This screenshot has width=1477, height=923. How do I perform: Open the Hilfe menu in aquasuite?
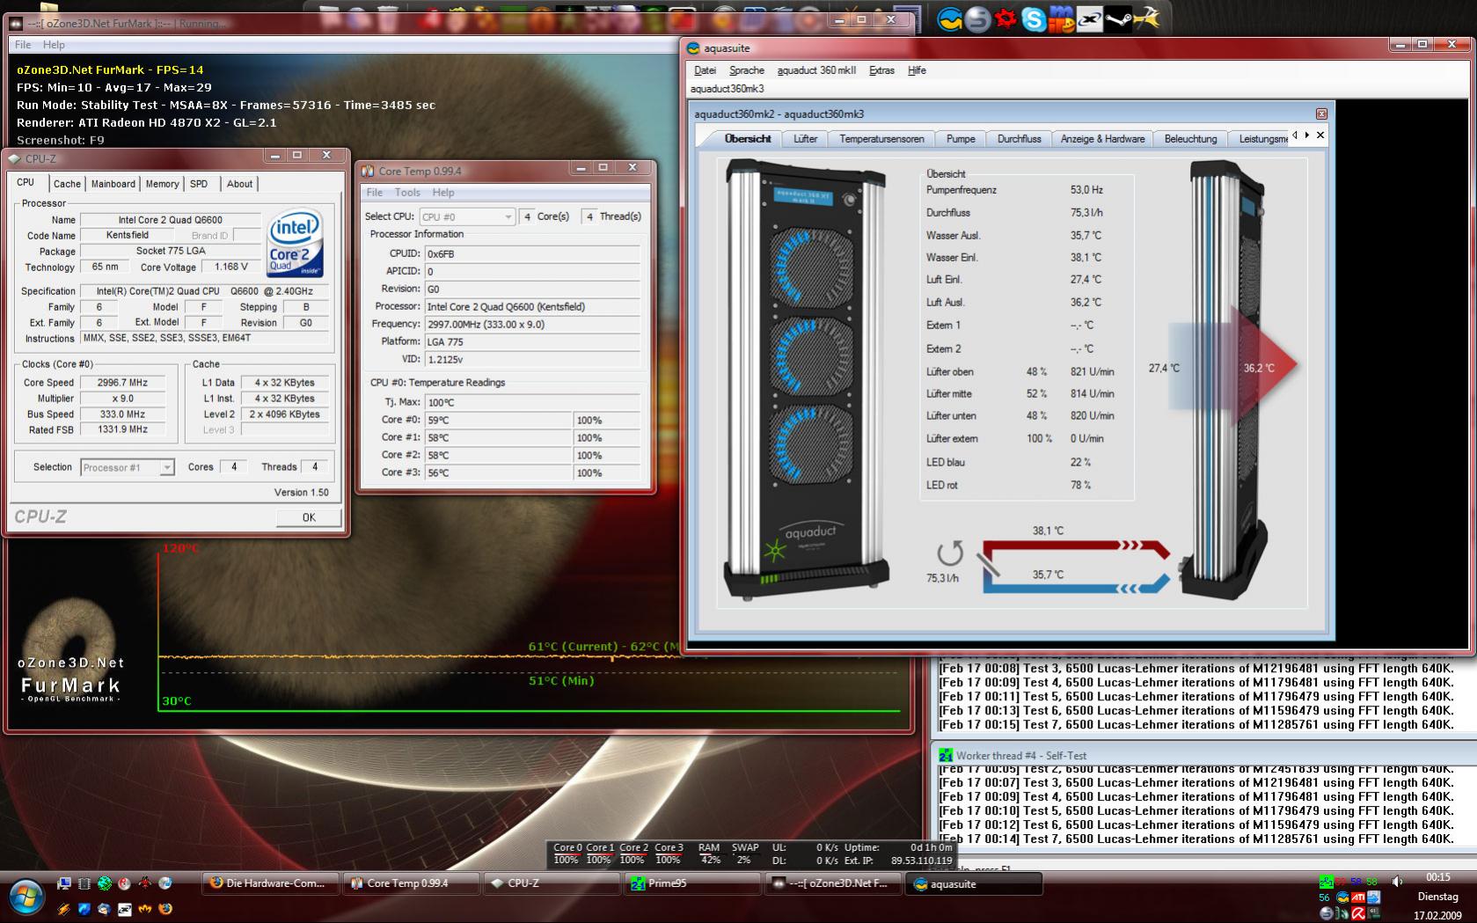point(917,70)
